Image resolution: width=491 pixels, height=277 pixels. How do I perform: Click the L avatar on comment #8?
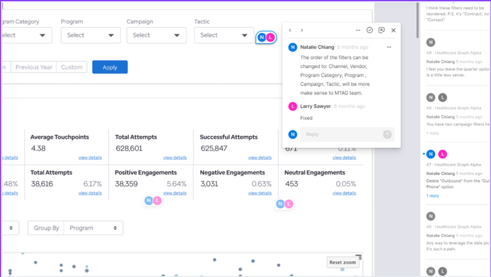tap(442, 98)
